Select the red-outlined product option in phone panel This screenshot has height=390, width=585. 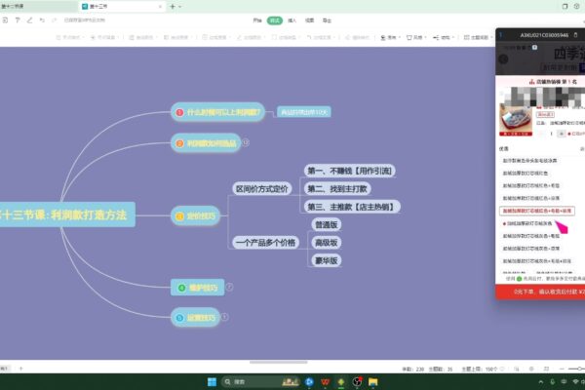point(537,211)
